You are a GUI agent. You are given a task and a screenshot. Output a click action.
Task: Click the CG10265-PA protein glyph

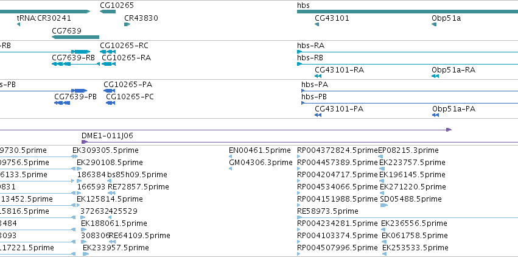click(109, 91)
